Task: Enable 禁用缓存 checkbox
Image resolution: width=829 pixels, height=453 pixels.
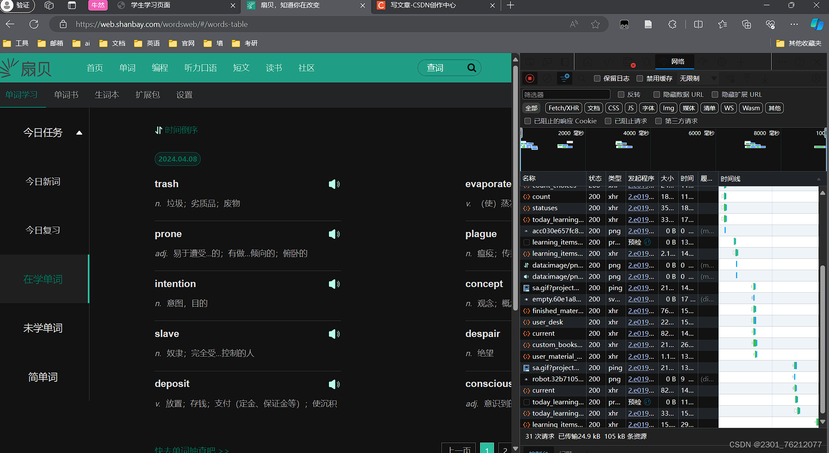Action: [640, 78]
